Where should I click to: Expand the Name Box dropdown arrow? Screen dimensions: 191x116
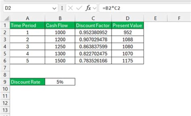pos(54,8)
